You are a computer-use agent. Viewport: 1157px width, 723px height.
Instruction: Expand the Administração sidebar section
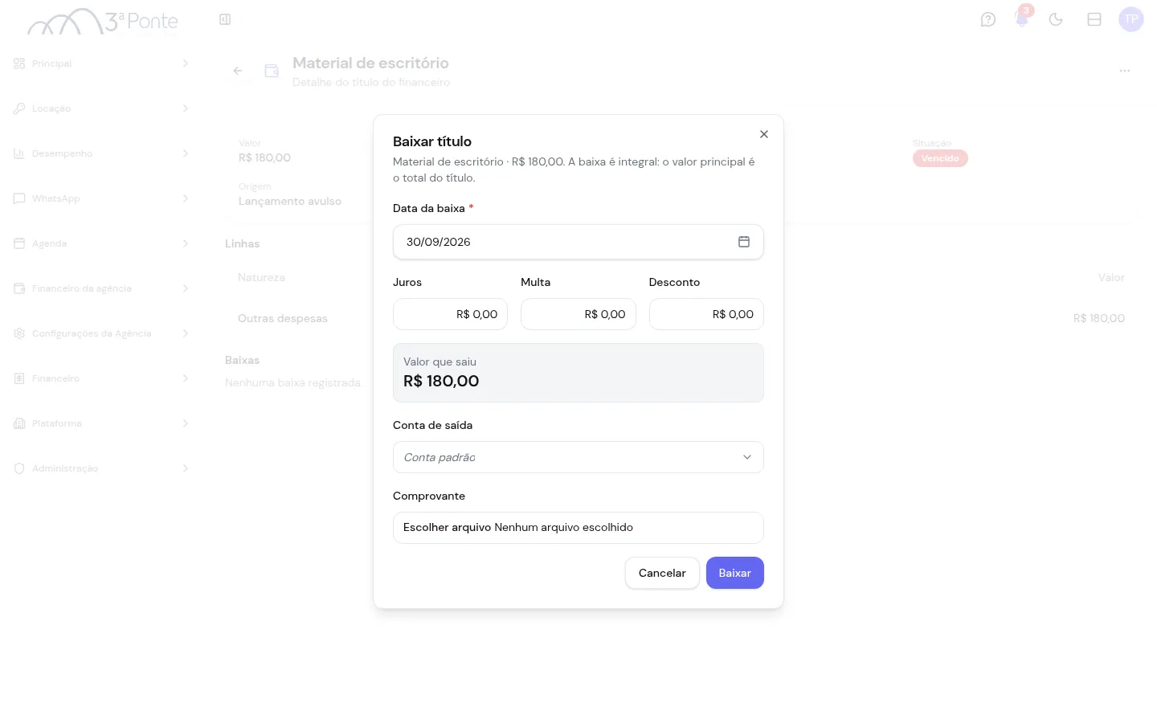[x=101, y=468]
